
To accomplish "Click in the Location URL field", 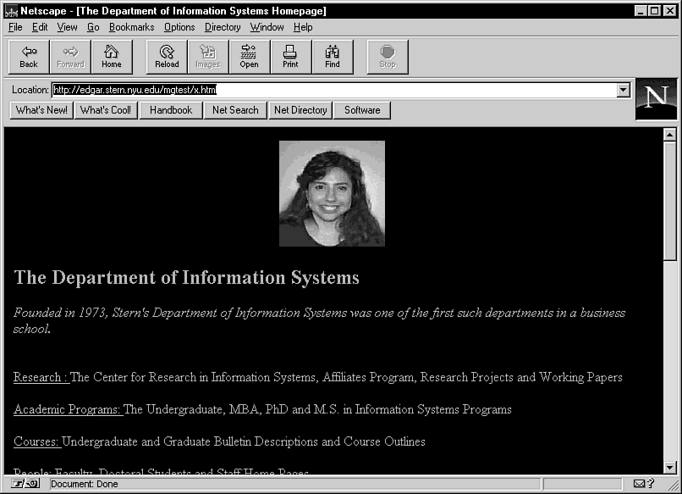I will coord(338,89).
